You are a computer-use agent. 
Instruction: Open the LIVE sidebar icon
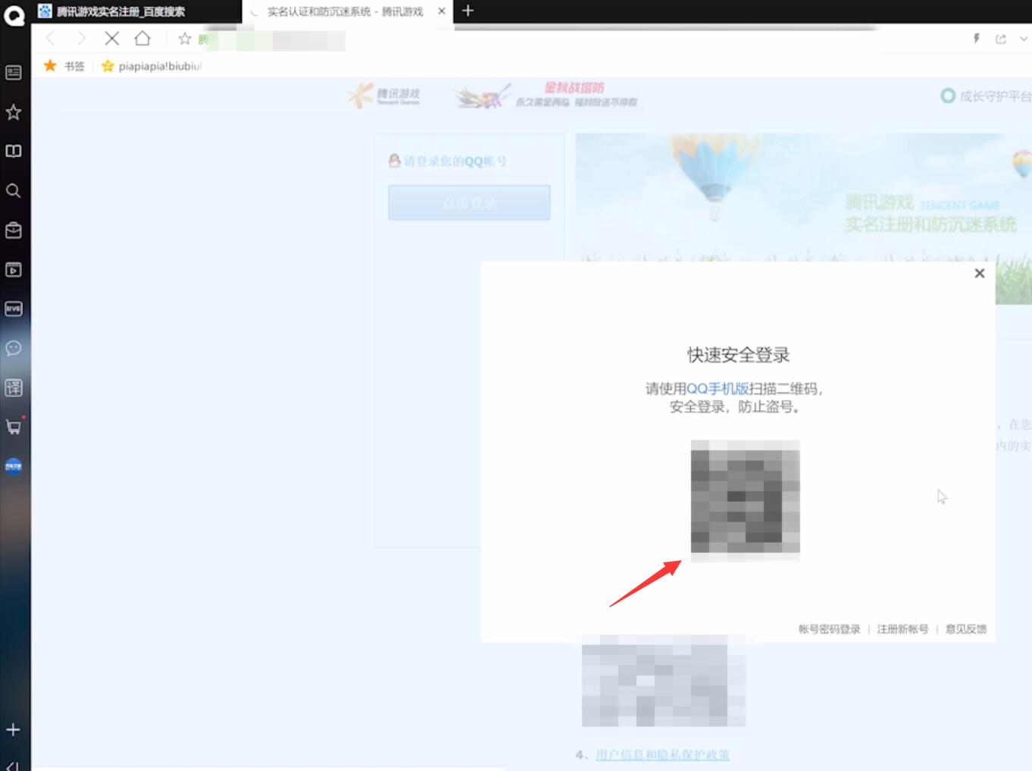click(x=14, y=309)
